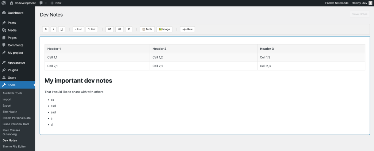Screen dimensions: 374x151
Task: Click the My important dev notes heading
Action: tap(78, 81)
